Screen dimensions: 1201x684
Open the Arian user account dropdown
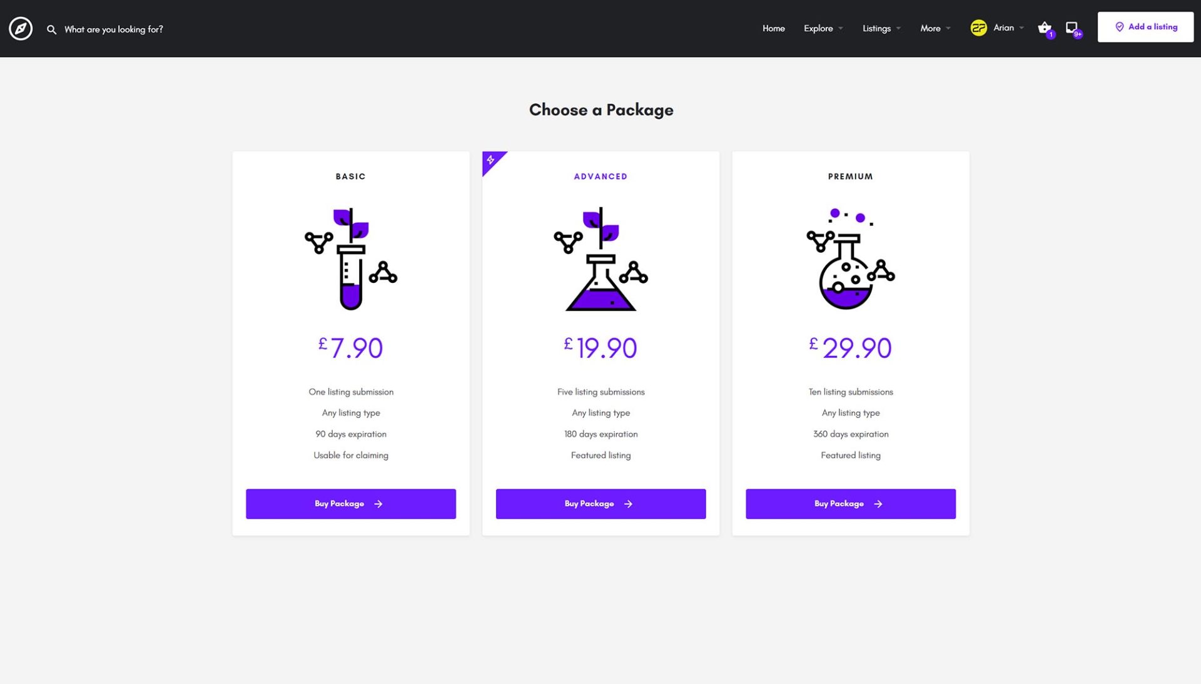pos(1008,28)
